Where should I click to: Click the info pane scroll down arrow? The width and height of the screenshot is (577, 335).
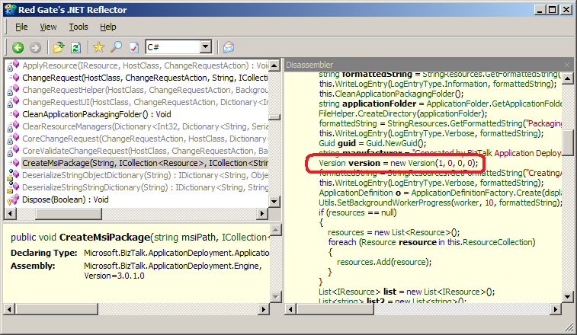pos(276,296)
